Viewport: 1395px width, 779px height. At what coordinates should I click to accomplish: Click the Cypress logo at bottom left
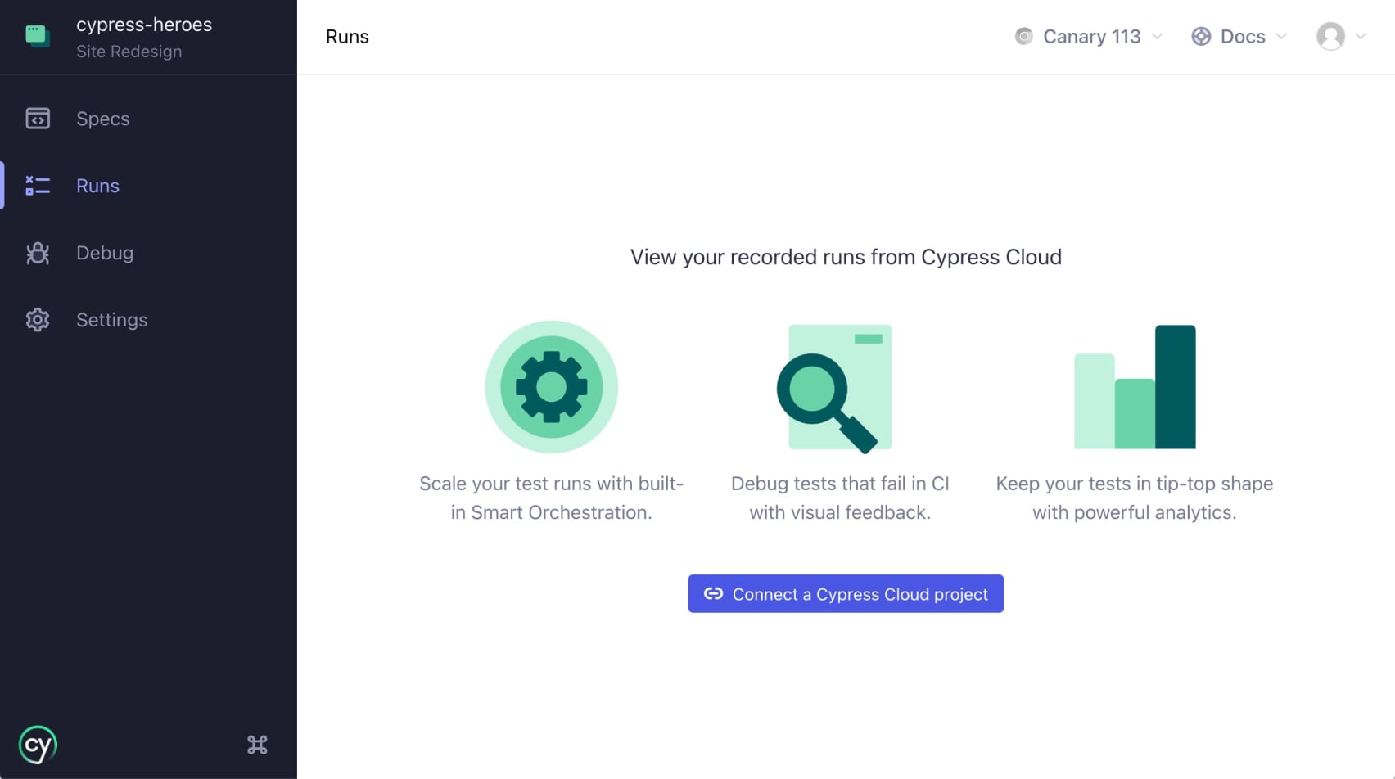(x=37, y=745)
